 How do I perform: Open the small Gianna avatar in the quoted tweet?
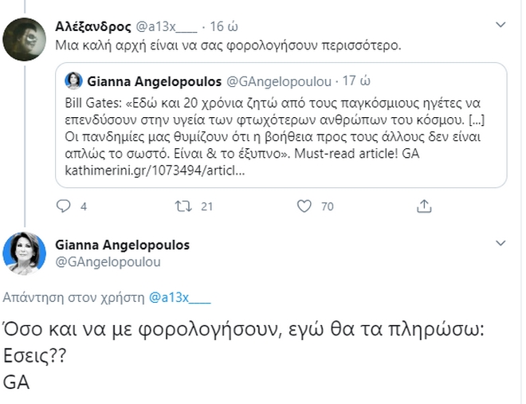74,80
